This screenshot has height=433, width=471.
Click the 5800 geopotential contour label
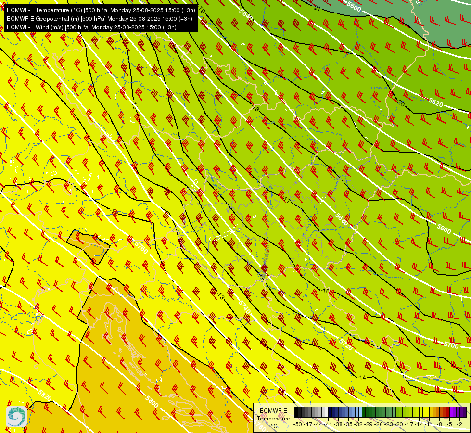tap(152, 401)
